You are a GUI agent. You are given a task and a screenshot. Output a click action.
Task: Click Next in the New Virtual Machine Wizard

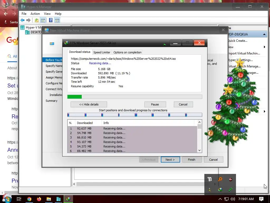(170, 160)
